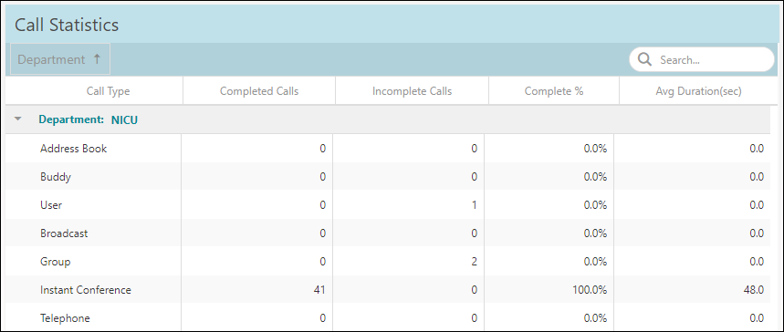Collapse the NICU department group triangle
The height and width of the screenshot is (332, 784).
[18, 119]
